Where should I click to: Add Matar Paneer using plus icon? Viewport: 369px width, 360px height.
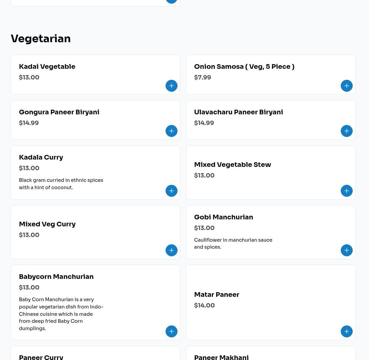pos(346,331)
